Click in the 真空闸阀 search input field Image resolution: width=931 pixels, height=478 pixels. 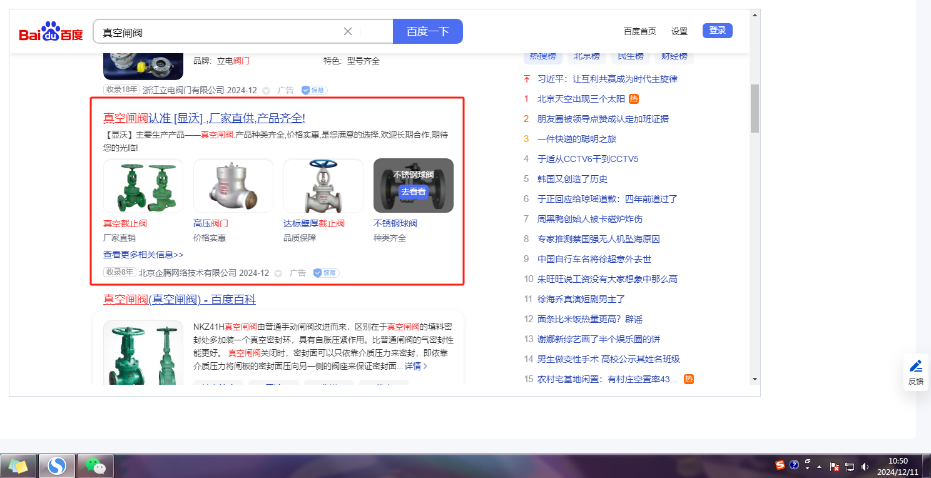(x=219, y=32)
